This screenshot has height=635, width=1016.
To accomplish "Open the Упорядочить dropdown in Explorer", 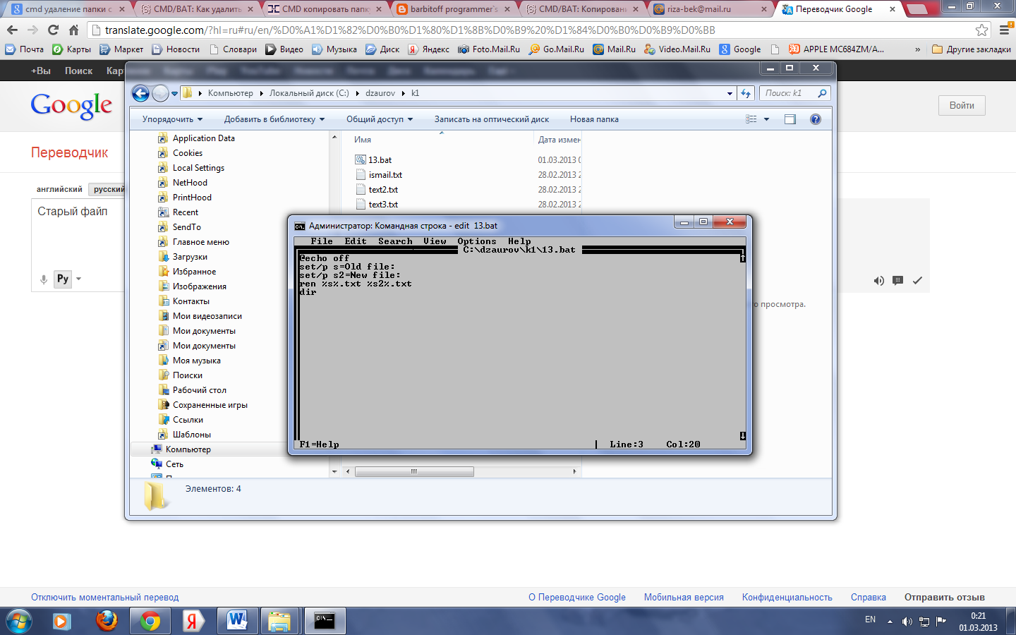I will click(172, 119).
